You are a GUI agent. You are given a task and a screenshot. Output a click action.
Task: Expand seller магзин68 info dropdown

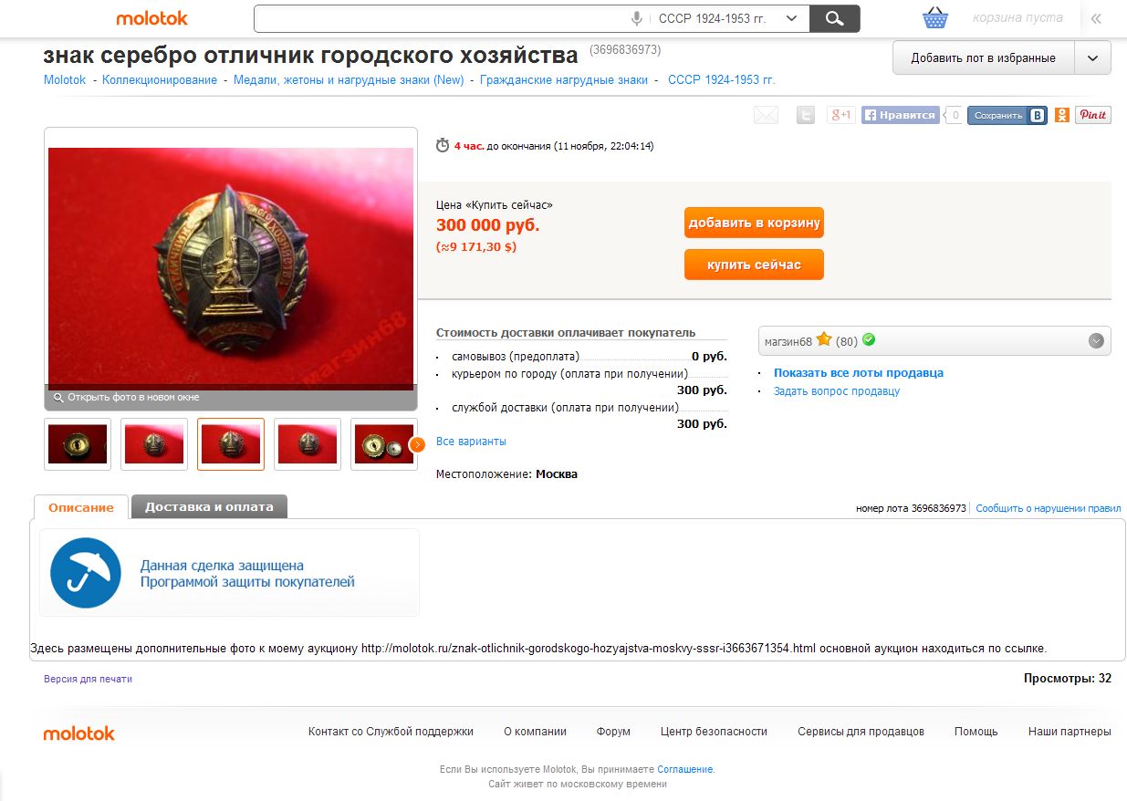[1096, 341]
